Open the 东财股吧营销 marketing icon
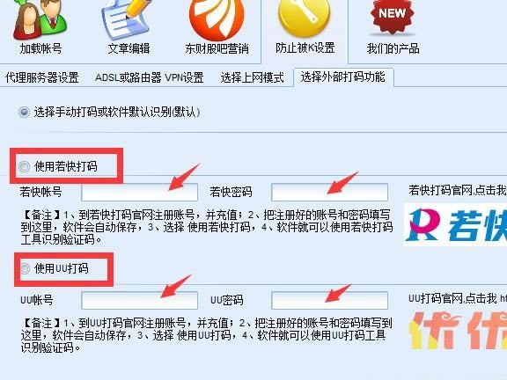Screen dimensions: 507x380 click(x=217, y=19)
